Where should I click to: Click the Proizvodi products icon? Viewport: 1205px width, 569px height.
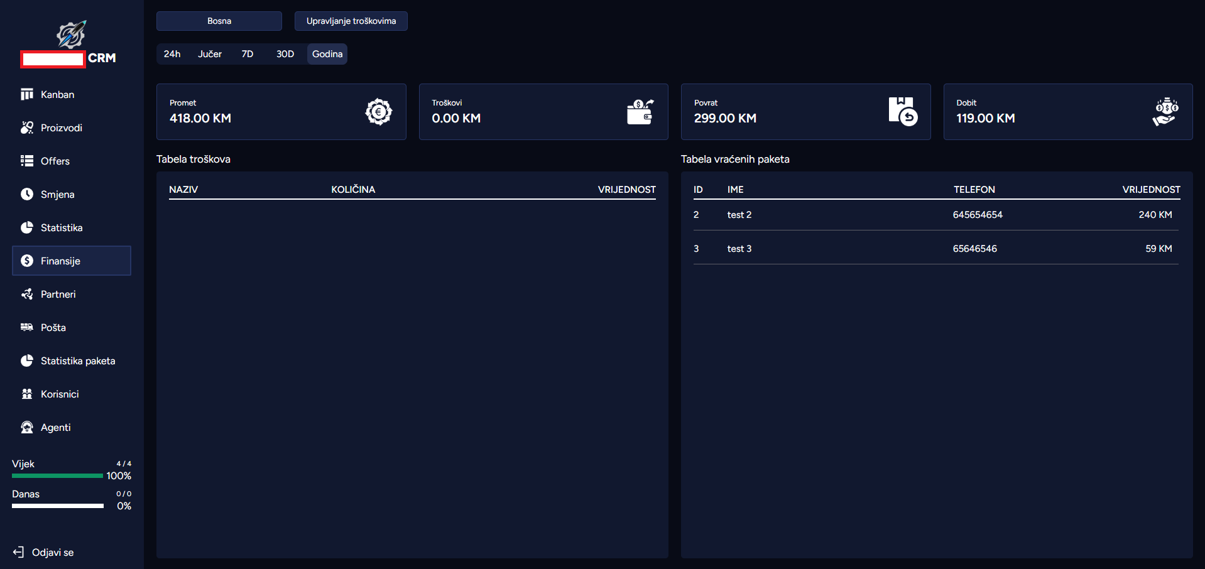tap(27, 127)
